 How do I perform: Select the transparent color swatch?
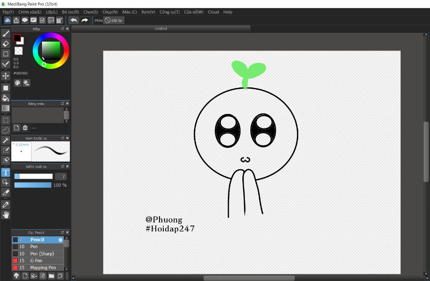pos(18,51)
